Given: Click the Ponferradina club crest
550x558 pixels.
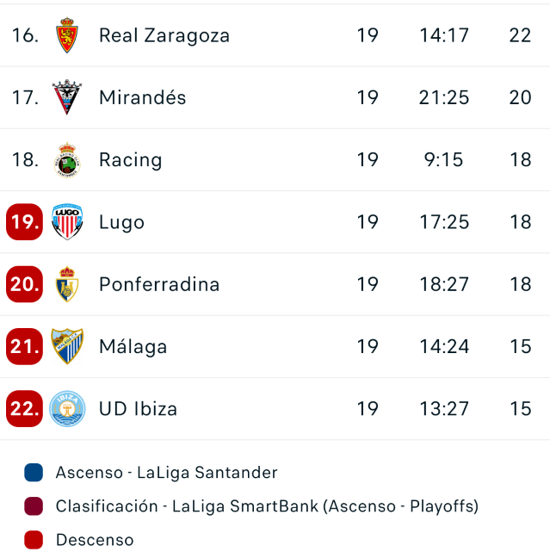Looking at the screenshot, I should (66, 284).
